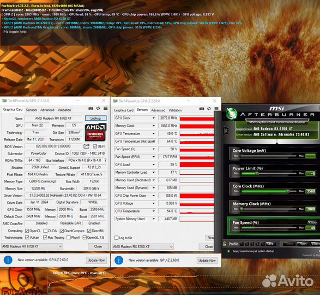320x295 pixels.
Task: Click BIOS export share icon
Action: click(x=87, y=146)
